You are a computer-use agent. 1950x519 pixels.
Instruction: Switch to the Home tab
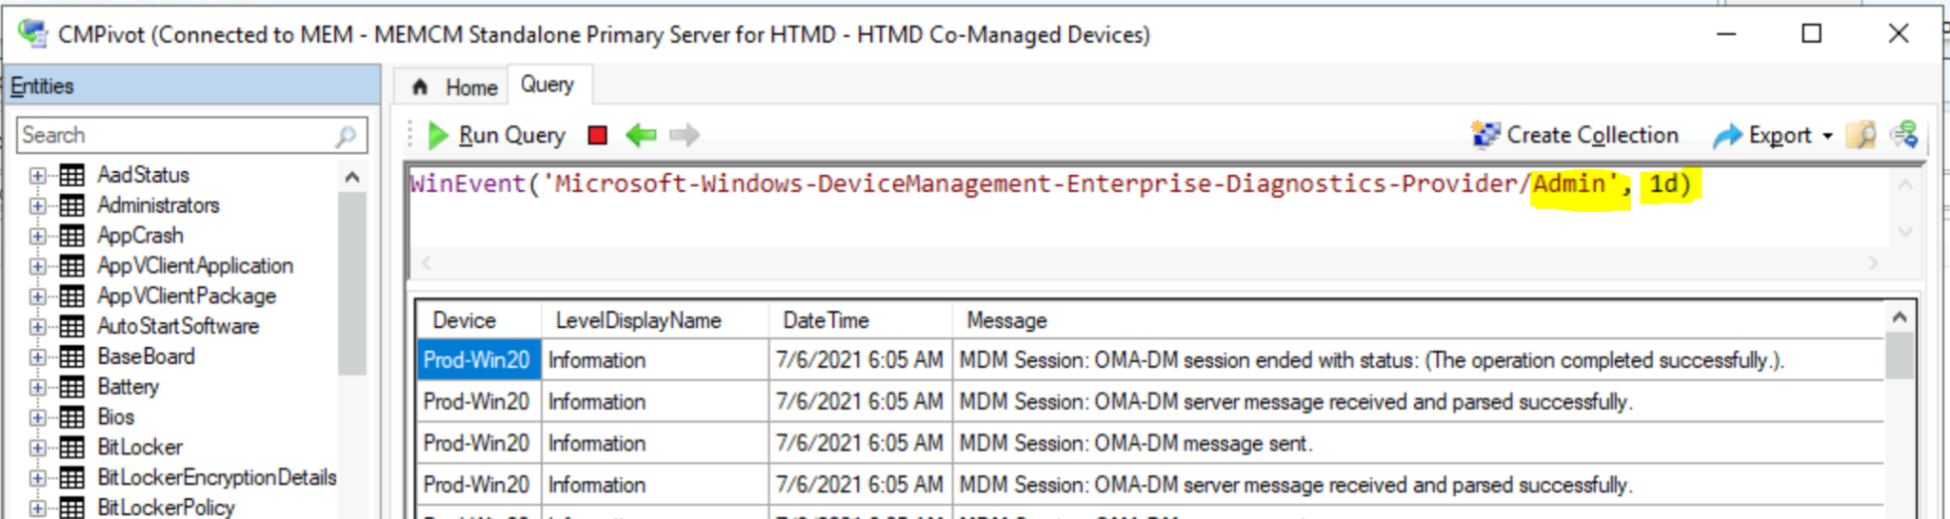tap(455, 87)
